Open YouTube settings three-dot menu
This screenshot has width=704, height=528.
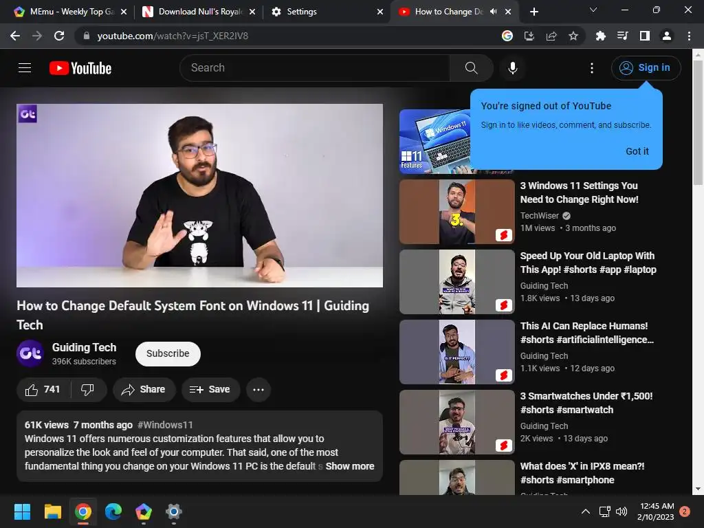pos(591,68)
